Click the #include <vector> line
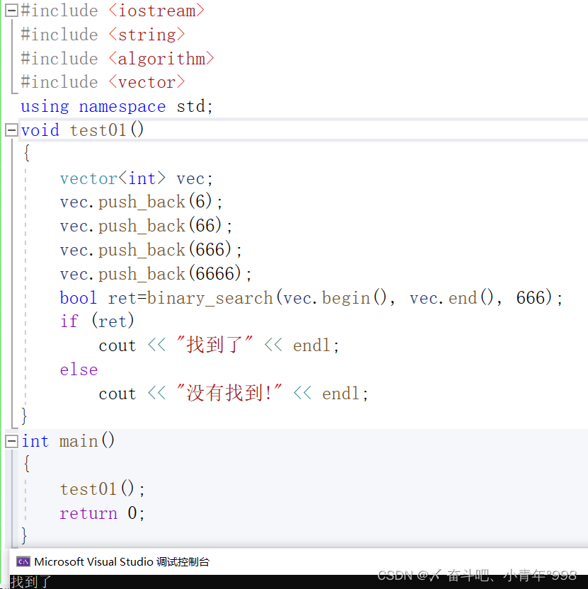Viewport: 588px width, 589px height. point(103,82)
